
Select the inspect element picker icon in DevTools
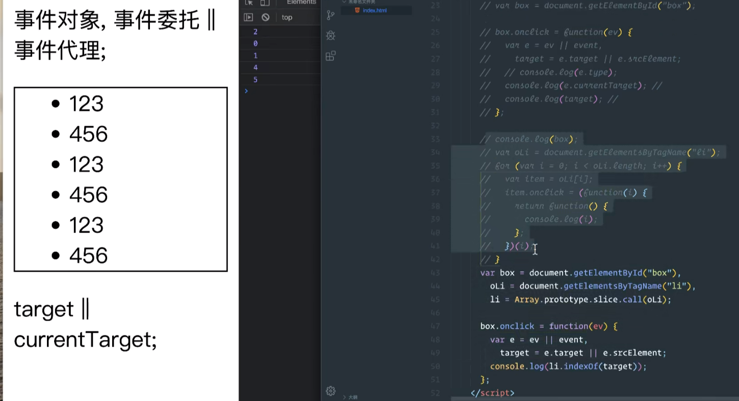coord(249,3)
